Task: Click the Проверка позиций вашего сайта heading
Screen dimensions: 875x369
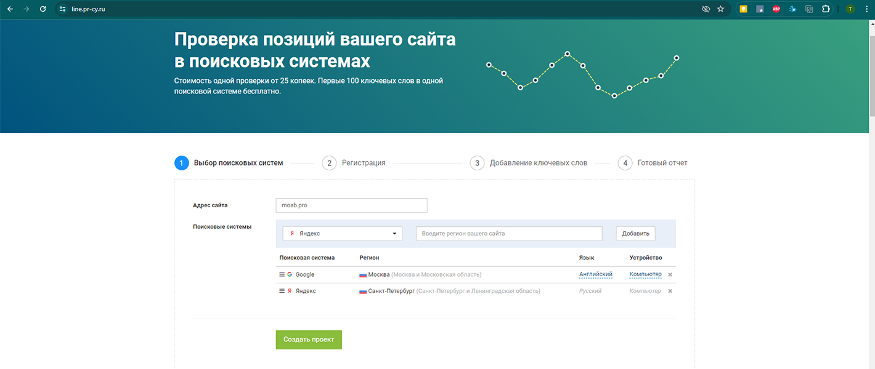Action: coord(315,50)
